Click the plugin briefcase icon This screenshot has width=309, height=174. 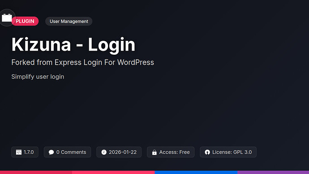coord(7,18)
